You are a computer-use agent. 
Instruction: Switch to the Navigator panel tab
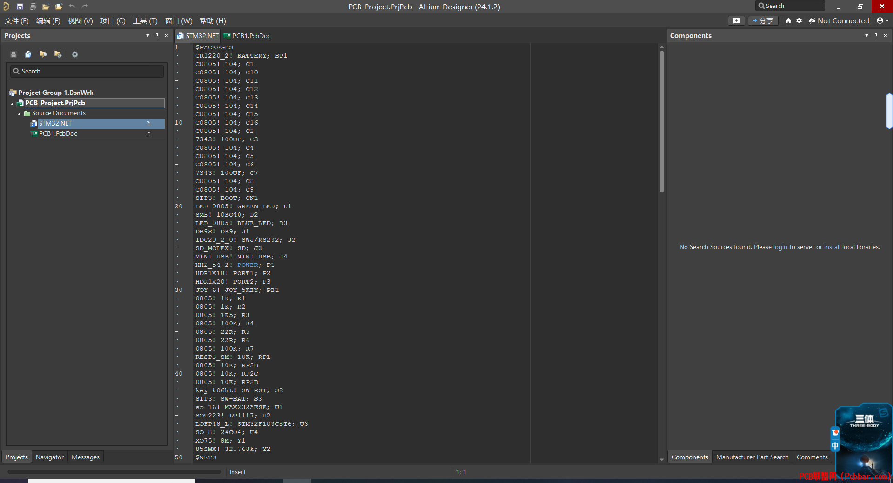(50, 457)
